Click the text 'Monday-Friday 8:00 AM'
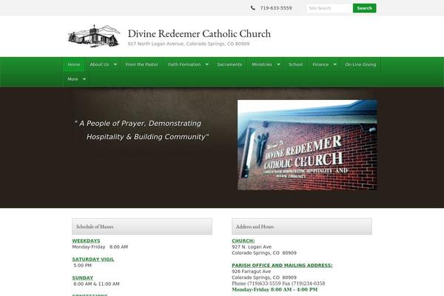This screenshot has width=444, height=296. tap(100, 247)
